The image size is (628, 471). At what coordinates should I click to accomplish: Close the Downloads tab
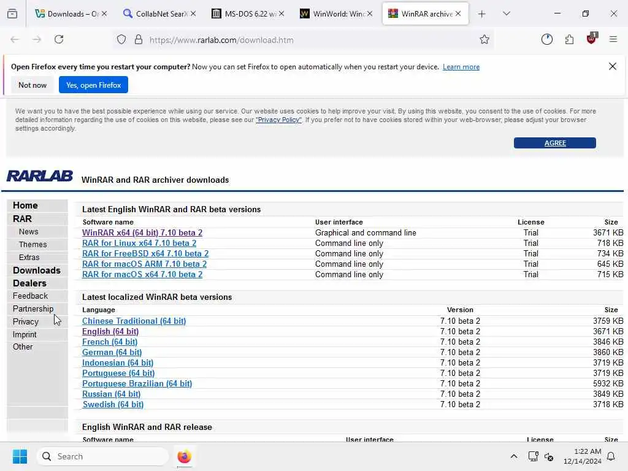point(104,13)
